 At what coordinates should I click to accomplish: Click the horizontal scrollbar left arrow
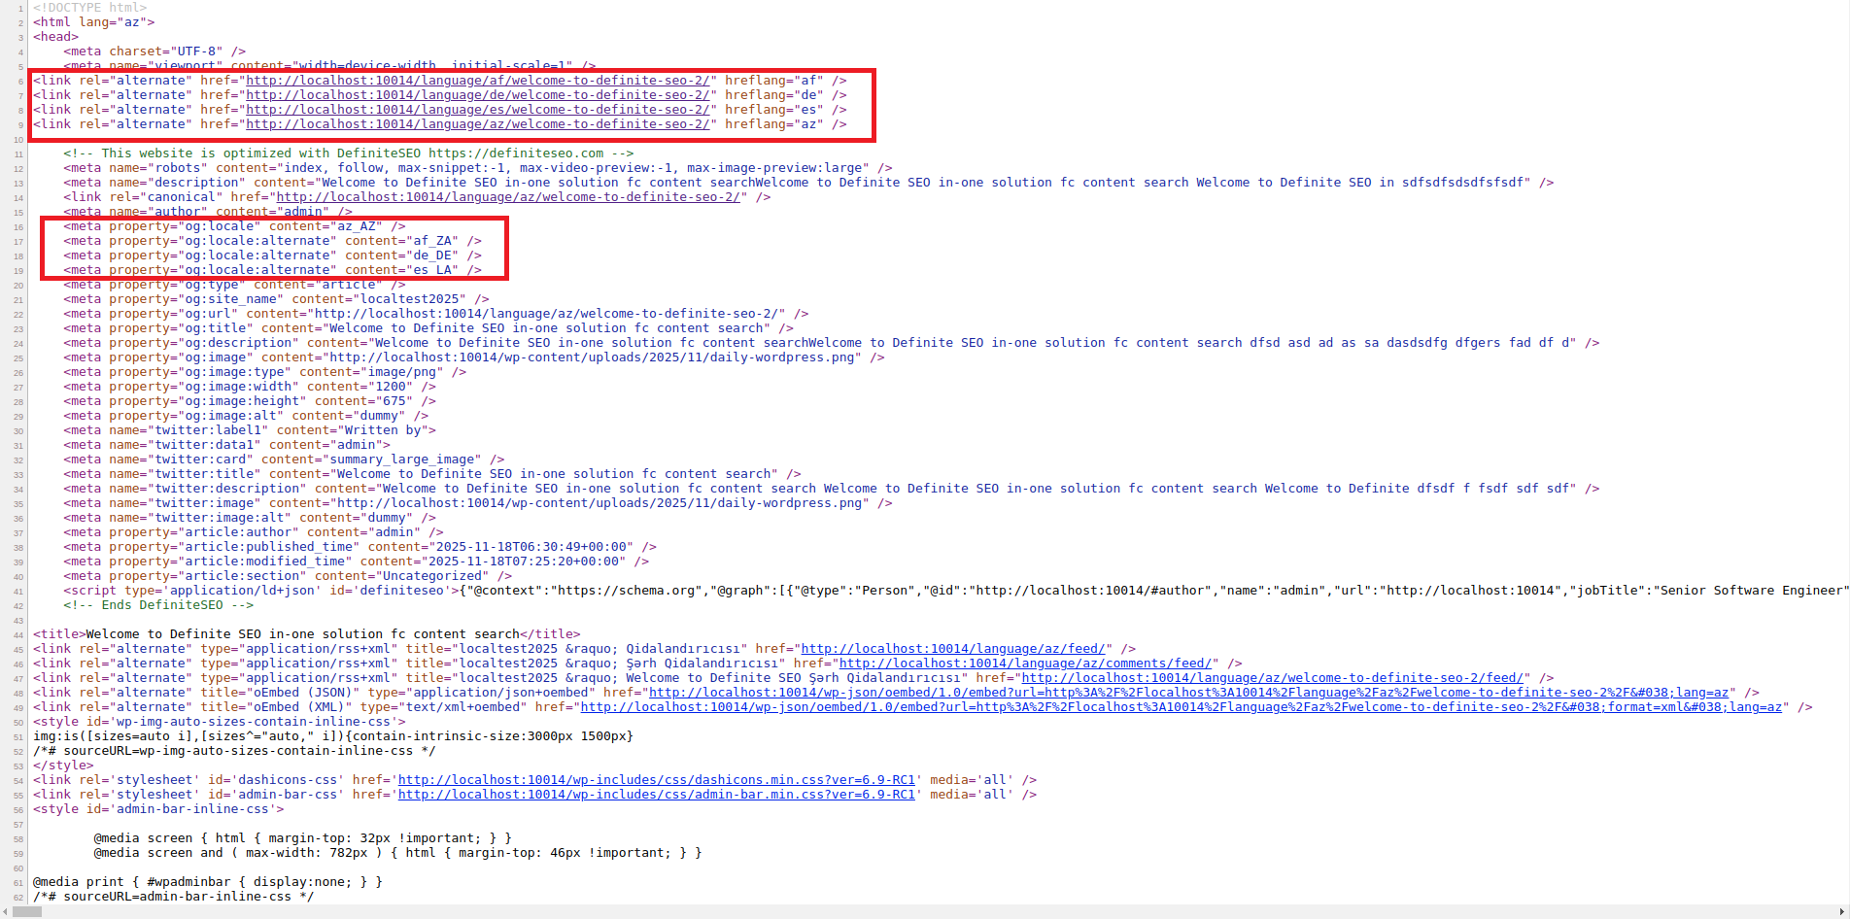point(7,911)
